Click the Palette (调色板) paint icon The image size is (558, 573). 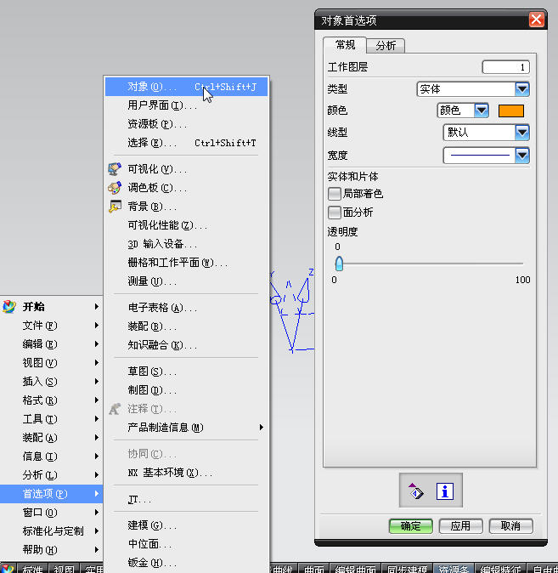(115, 188)
